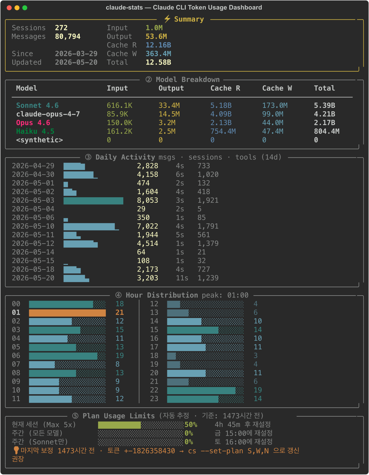Screen dimensions: 369x475
Task: Select the Haiku 4.5 model row
Action: pyautogui.click(x=182, y=131)
